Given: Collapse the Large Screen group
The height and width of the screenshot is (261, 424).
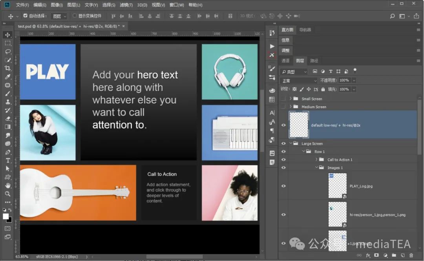Looking at the screenshot, I should tap(291, 144).
